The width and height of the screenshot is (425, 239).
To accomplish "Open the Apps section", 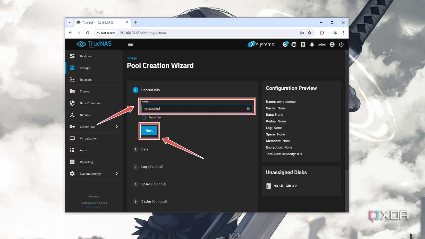I will pos(83,150).
